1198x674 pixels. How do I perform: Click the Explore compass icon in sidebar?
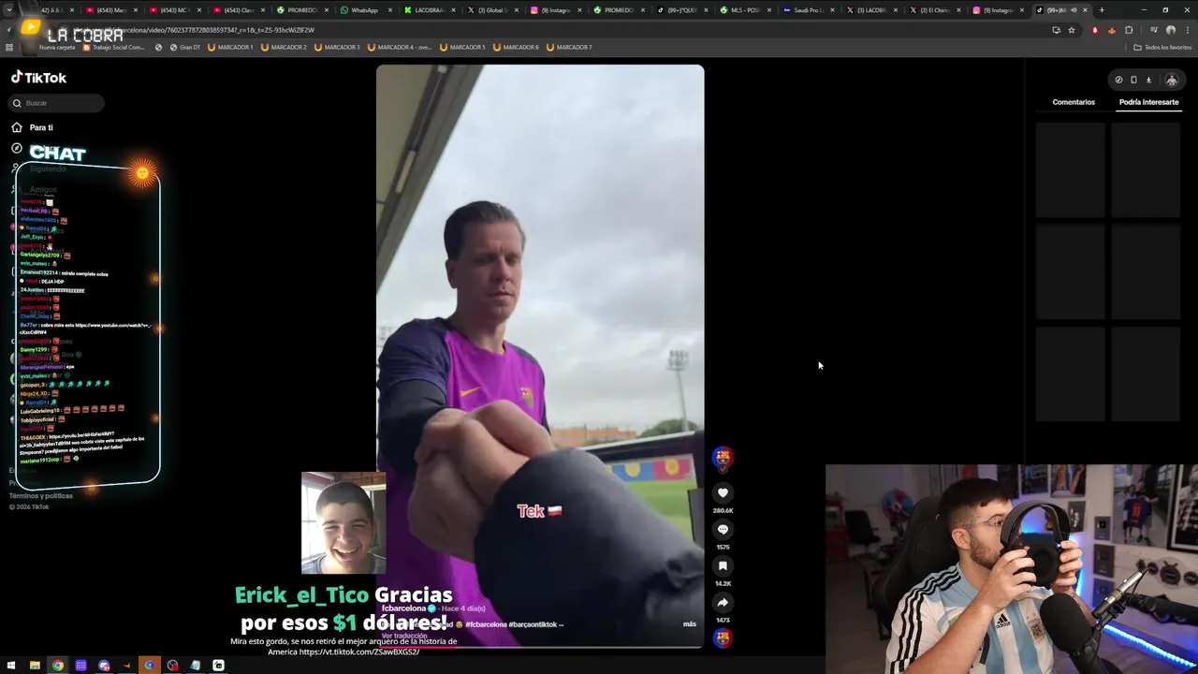17,148
